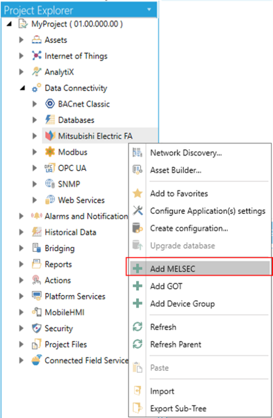
Task: Click the Network Discovery menu icon
Action: [138, 153]
